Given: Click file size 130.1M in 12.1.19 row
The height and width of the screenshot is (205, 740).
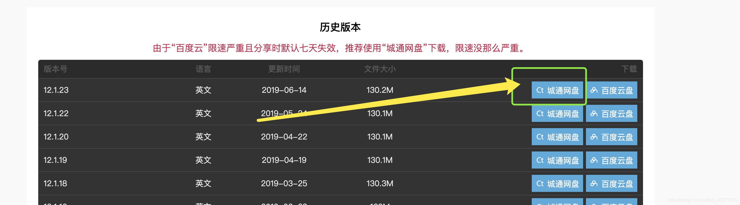Looking at the screenshot, I should click(380, 160).
